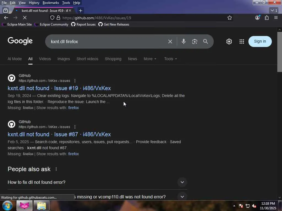Open kxnt.dll not found Issue #19 link
282x211 pixels.
click(x=59, y=88)
